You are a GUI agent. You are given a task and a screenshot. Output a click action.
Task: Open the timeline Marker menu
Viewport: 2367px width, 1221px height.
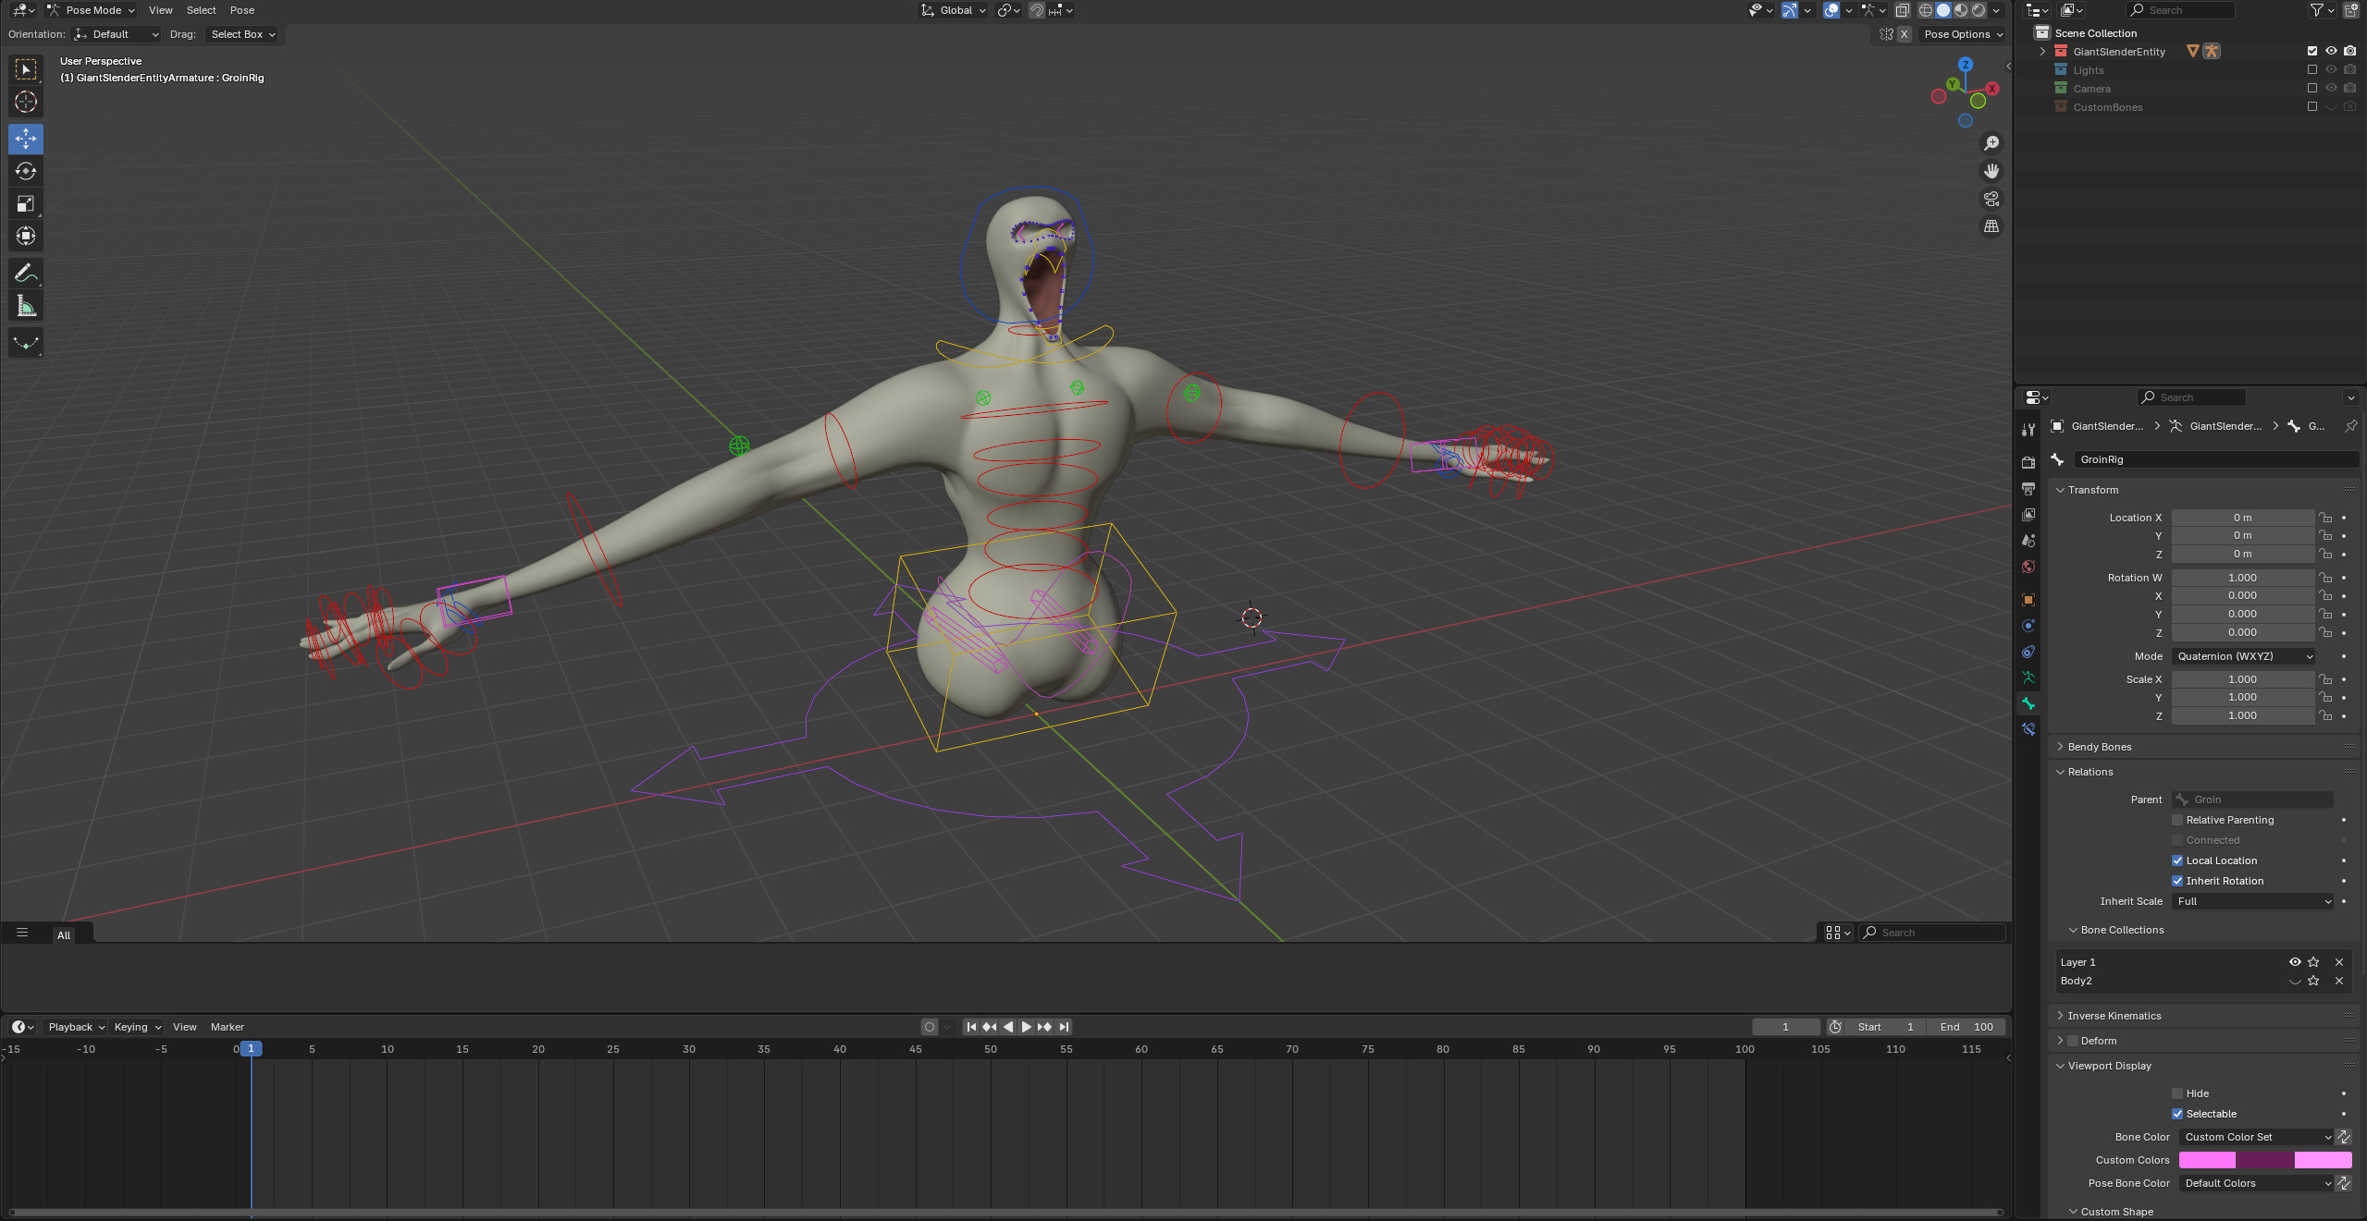[x=228, y=1027]
